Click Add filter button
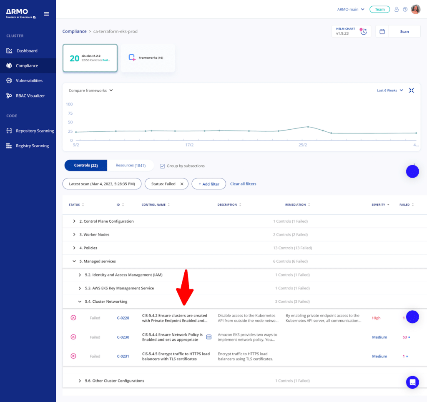The height and width of the screenshot is (402, 427). click(x=209, y=184)
